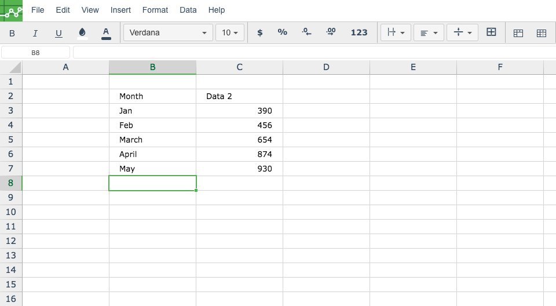Open the vertical alignment dropdown
556x306 pixels.
coord(462,32)
